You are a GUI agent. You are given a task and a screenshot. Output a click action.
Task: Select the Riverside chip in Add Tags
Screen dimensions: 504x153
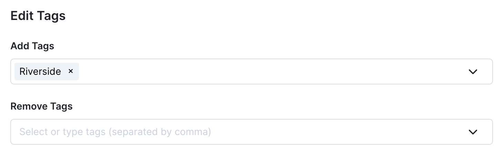(40, 71)
